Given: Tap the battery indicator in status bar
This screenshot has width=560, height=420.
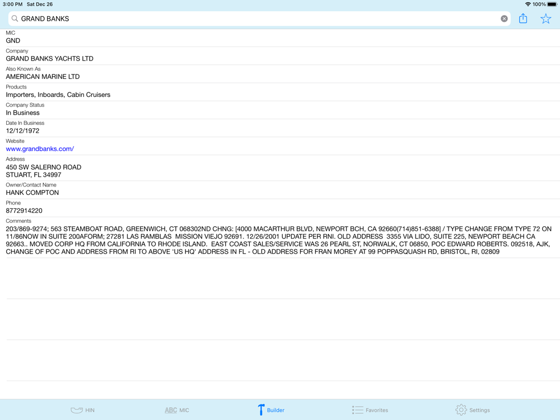Looking at the screenshot, I should click(x=552, y=4).
